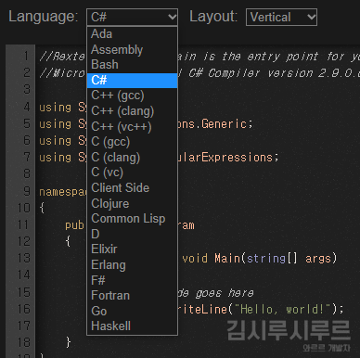
Task: Pick C++ (vc++) language option
Action: point(132,126)
